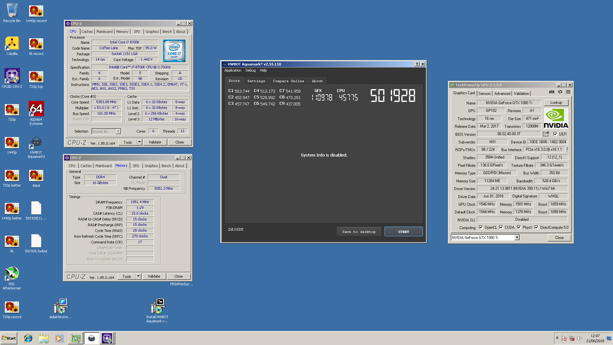The width and height of the screenshot is (613, 345).
Task: Open the Recycle Bin desktop icon
Action: coord(12,13)
